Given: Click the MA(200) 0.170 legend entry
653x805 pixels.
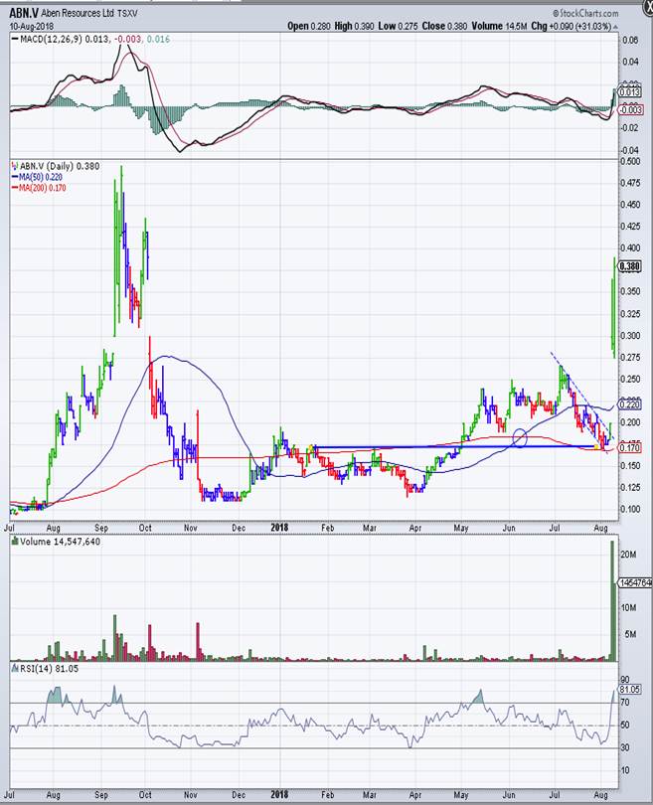Looking at the screenshot, I should click(x=39, y=188).
